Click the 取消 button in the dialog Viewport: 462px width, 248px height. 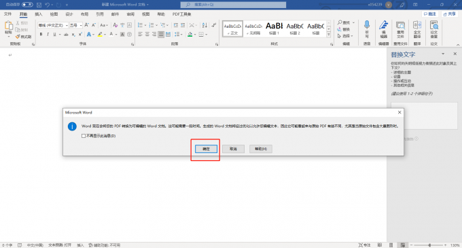click(233, 149)
